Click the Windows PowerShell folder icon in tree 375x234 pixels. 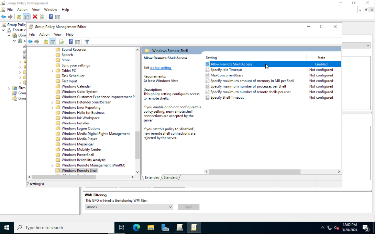(x=58, y=155)
